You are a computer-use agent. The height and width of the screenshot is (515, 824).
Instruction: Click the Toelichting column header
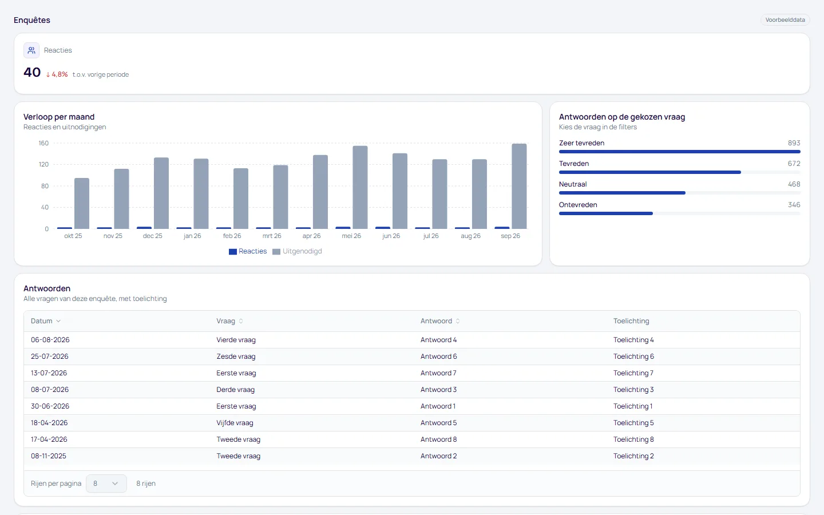point(631,321)
